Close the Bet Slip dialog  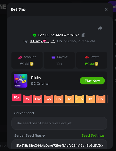pos(106,9)
